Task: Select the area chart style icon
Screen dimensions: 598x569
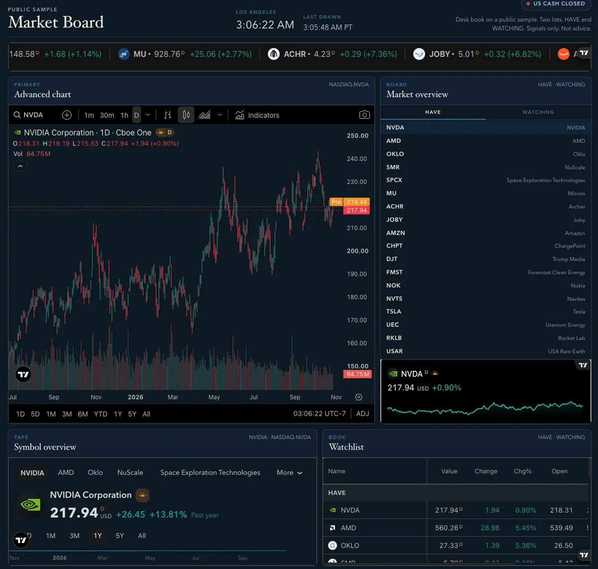Action: point(204,115)
